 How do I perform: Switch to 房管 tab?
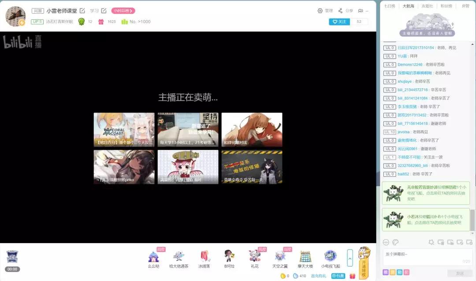(465, 6)
